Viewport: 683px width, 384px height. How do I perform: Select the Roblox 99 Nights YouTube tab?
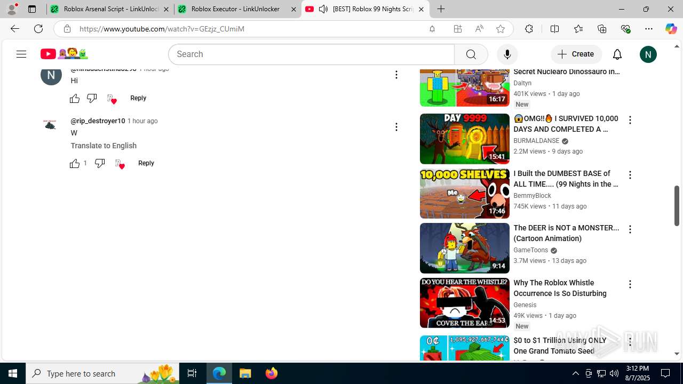click(x=366, y=9)
